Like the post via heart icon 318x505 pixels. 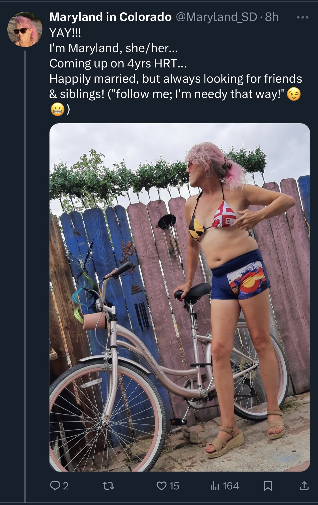click(x=161, y=486)
